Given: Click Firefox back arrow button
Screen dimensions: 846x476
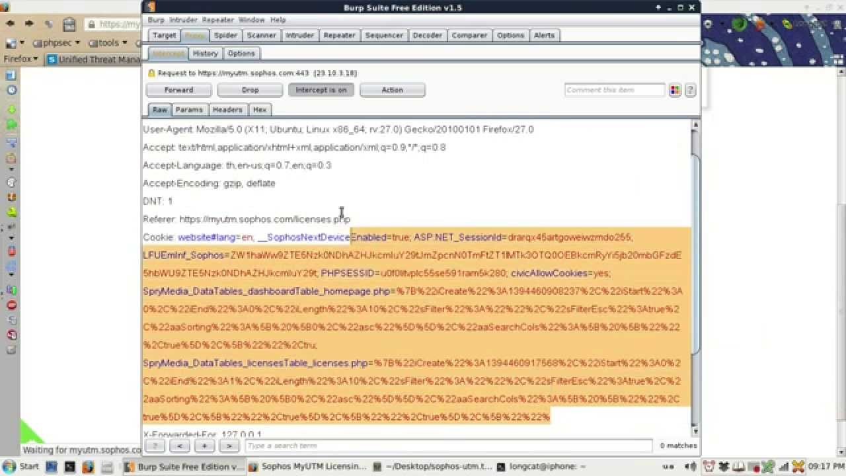Looking at the screenshot, I should 10,23.
